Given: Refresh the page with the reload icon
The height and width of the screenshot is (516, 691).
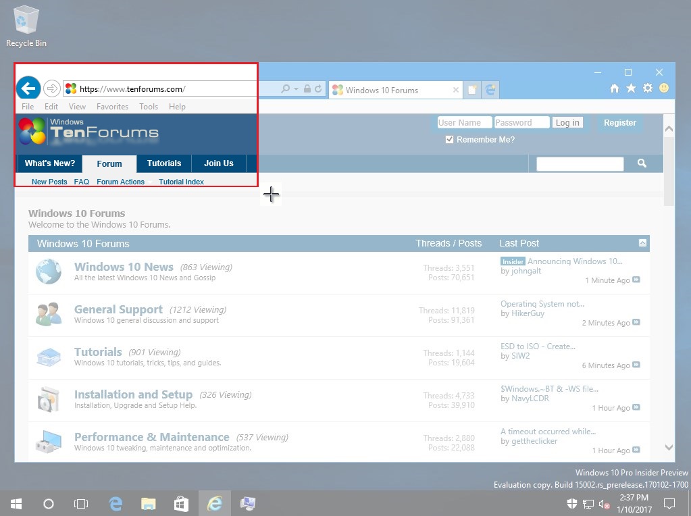Looking at the screenshot, I should tap(318, 89).
